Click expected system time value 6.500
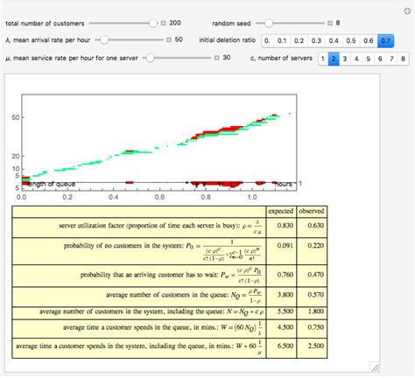The image size is (415, 378). pyautogui.click(x=285, y=346)
